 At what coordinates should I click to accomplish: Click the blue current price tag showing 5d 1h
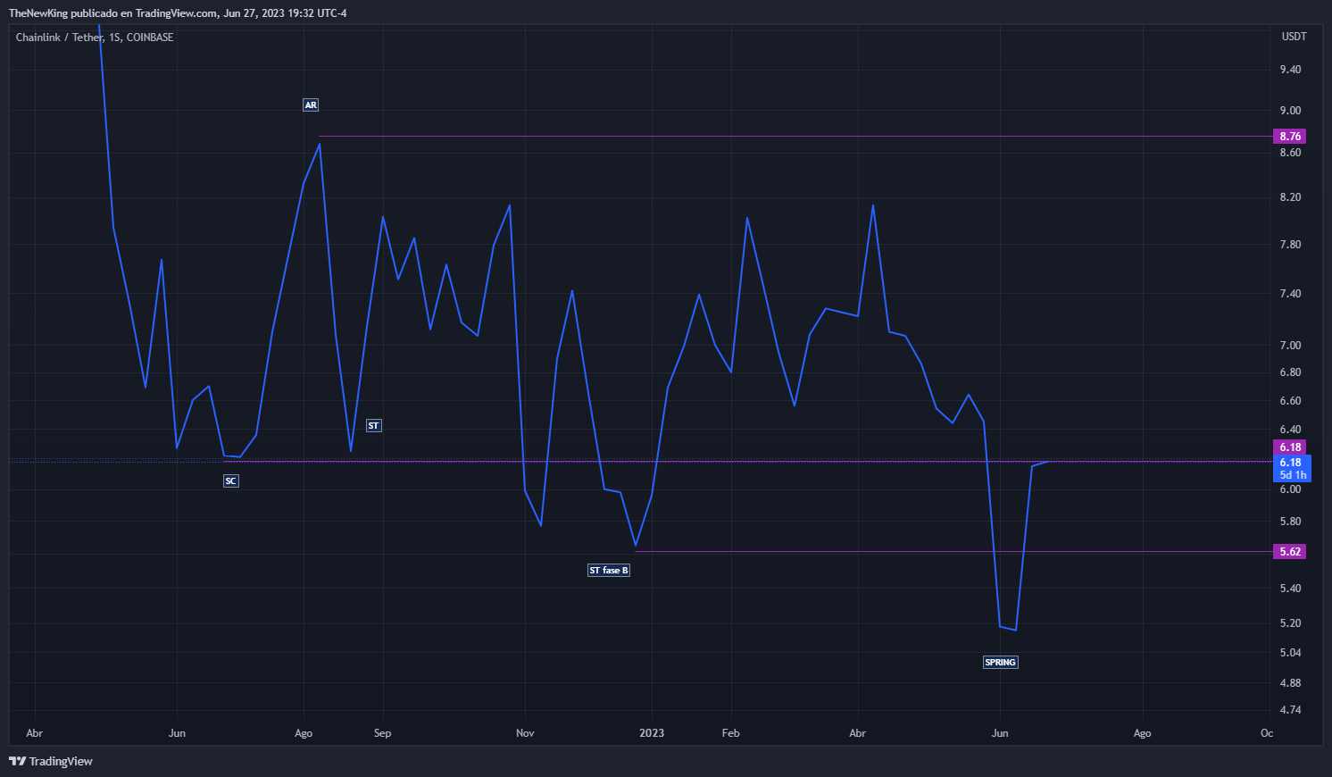point(1292,469)
